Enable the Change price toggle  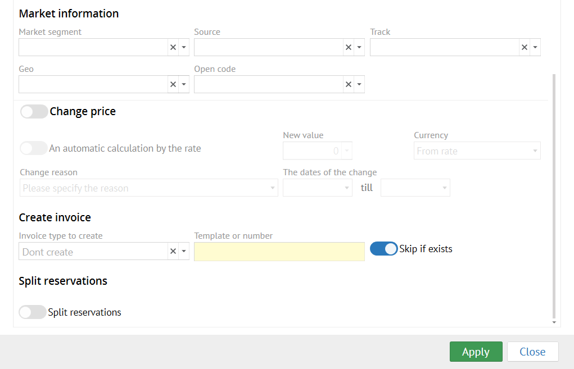point(34,112)
